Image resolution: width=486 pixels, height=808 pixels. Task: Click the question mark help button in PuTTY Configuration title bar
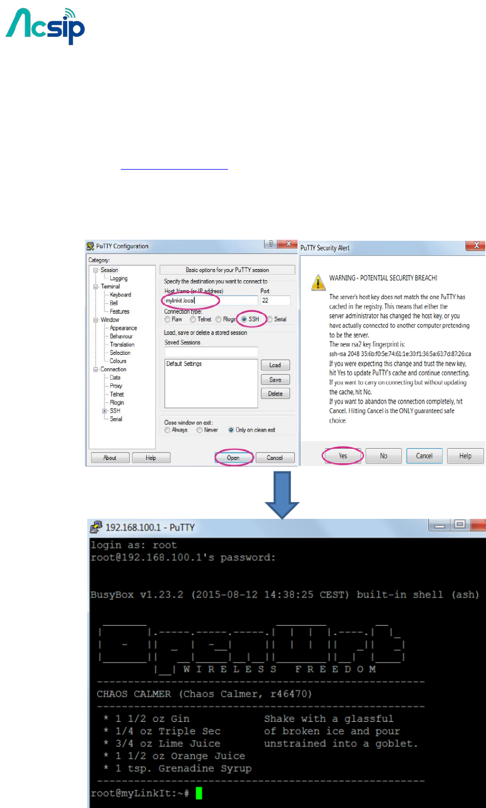[271, 244]
